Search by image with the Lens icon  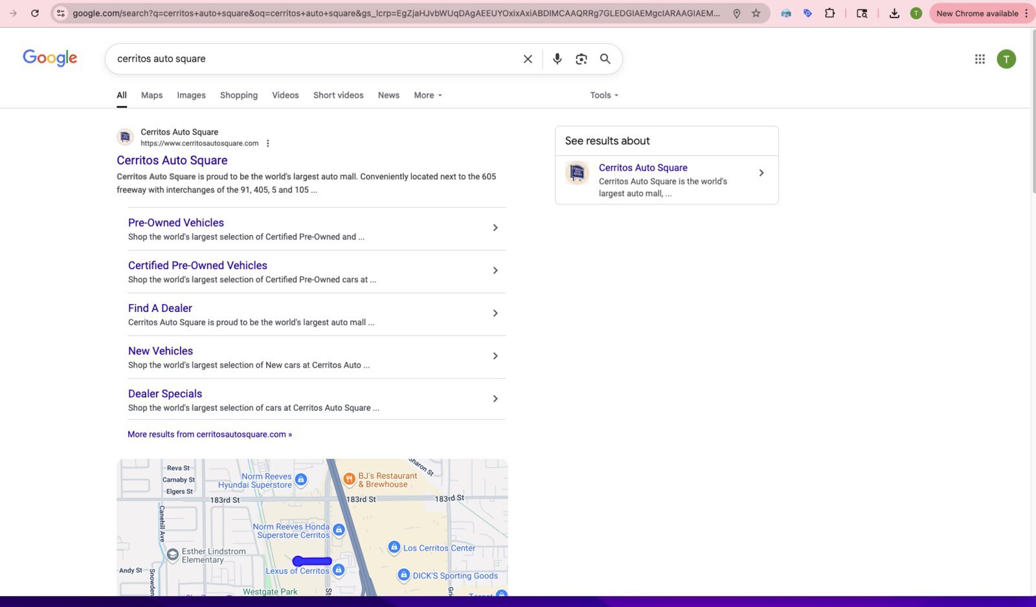tap(581, 59)
